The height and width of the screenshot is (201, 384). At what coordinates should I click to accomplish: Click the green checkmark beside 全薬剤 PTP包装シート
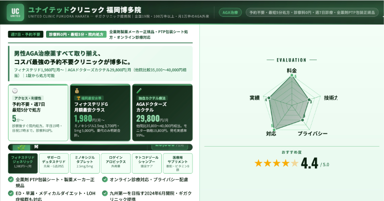[x=11, y=179]
